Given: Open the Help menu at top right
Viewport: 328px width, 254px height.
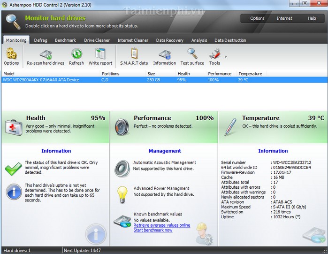Looking at the screenshot, I should pos(312,18).
